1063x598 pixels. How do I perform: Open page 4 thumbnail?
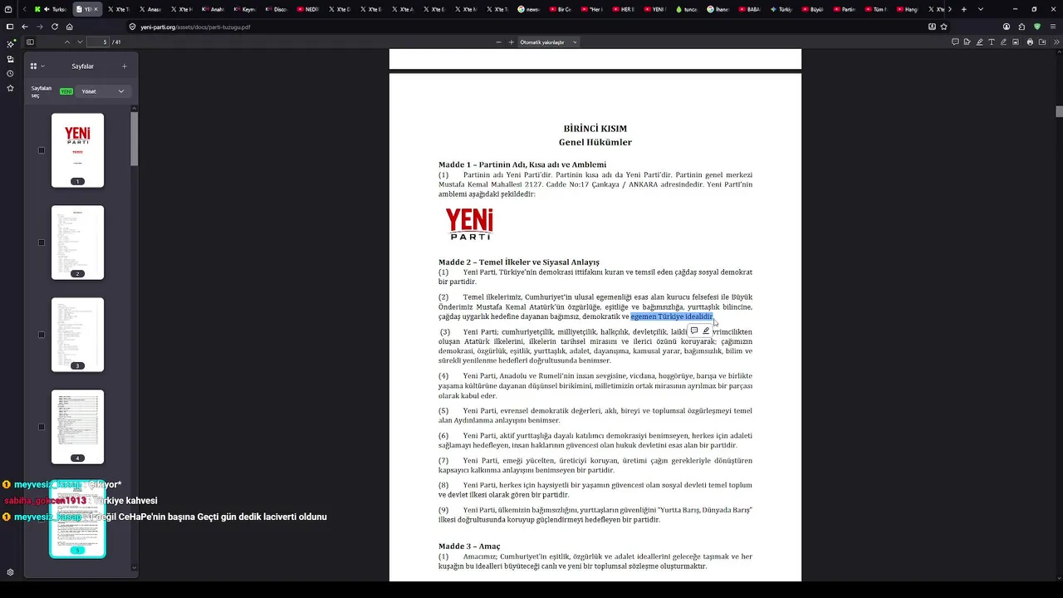click(x=77, y=427)
